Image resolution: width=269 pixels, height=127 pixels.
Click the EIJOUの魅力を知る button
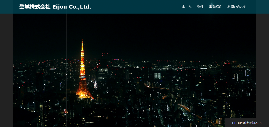click(x=245, y=123)
